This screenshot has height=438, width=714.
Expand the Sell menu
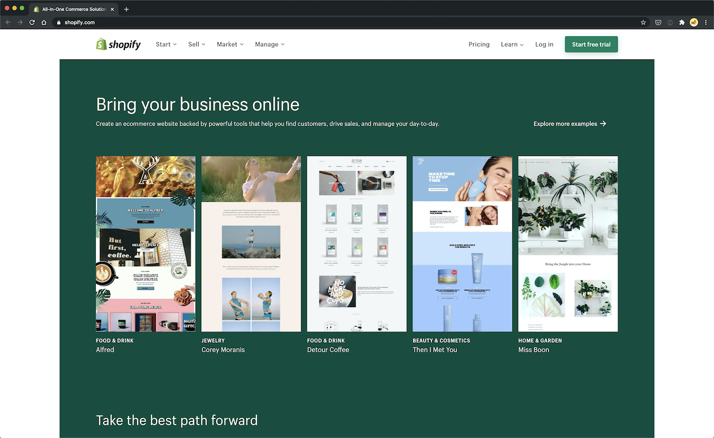pos(196,44)
